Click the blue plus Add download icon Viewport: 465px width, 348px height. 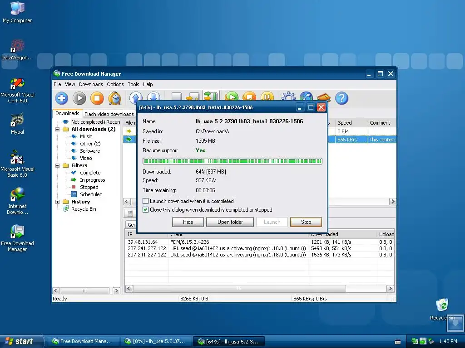point(61,98)
